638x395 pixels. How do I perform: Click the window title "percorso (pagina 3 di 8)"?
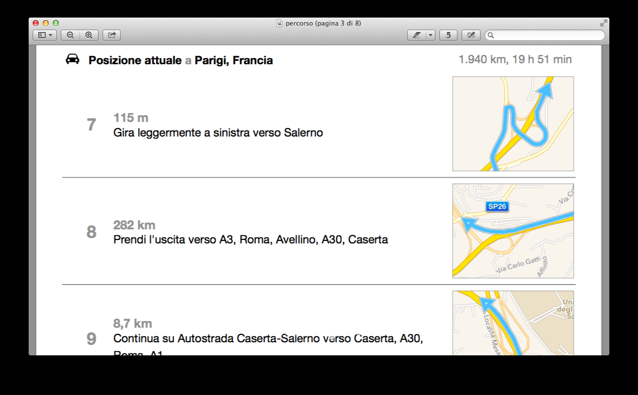[323, 23]
